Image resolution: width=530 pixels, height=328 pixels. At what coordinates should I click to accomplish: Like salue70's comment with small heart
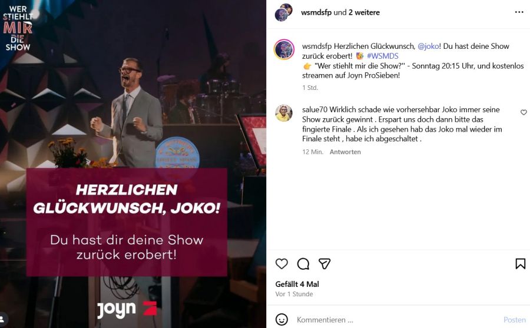click(524, 112)
